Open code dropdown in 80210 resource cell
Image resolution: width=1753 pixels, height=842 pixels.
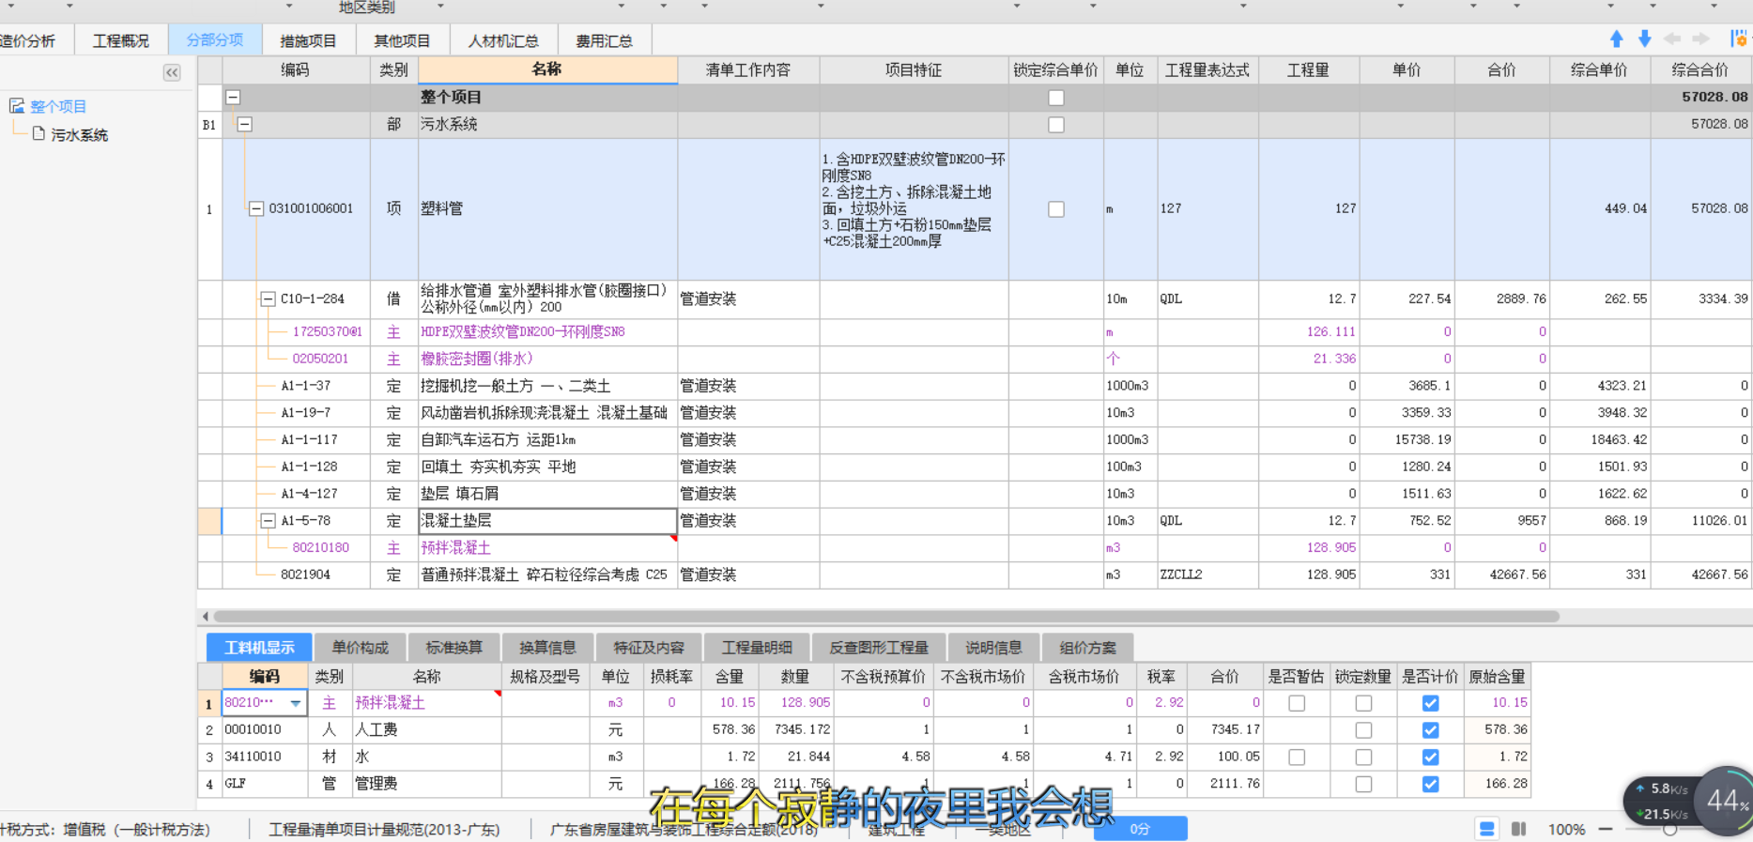pyautogui.click(x=296, y=703)
